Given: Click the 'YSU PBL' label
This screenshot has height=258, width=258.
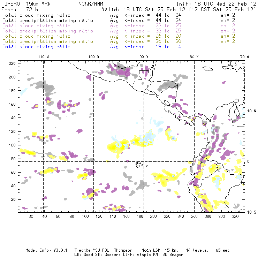Looking at the screenshot, I should 101,250.
